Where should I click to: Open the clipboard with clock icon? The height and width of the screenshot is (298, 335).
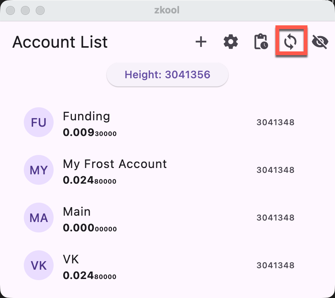[x=261, y=42]
